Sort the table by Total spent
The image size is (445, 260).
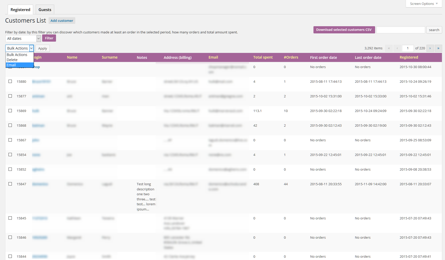pyautogui.click(x=263, y=57)
